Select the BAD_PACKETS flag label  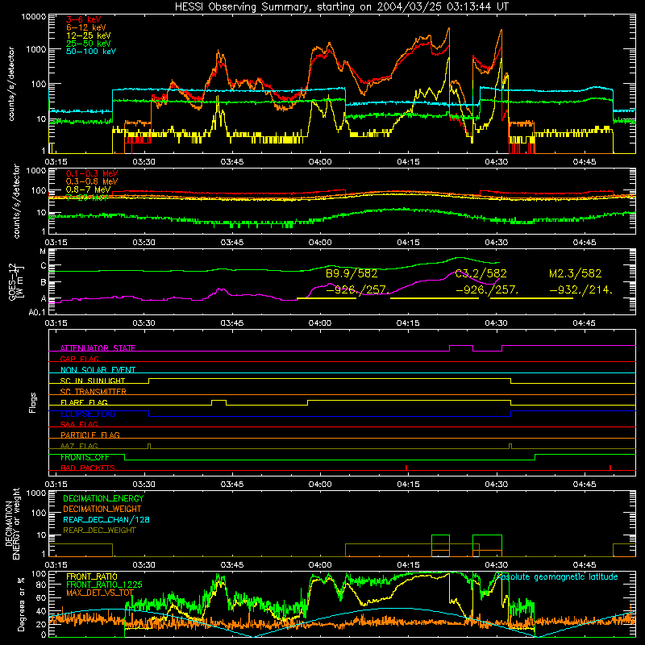88,468
